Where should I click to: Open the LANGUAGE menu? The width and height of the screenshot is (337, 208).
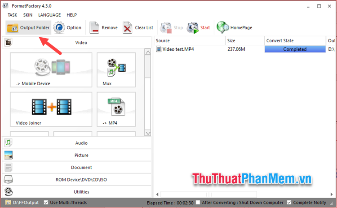49,15
